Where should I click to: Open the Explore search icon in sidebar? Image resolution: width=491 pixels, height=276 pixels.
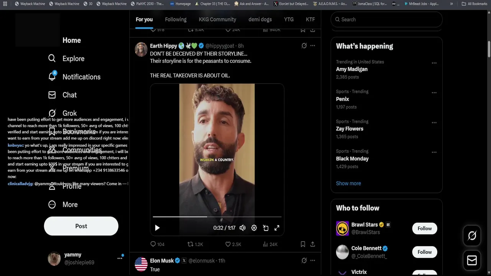(52, 58)
